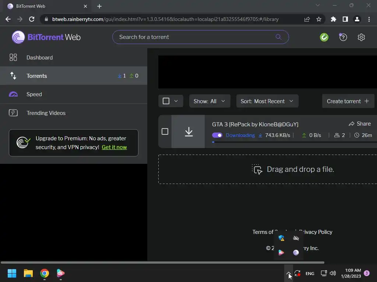
Task: Toggle the GTA 3 download switch off
Action: point(217,135)
